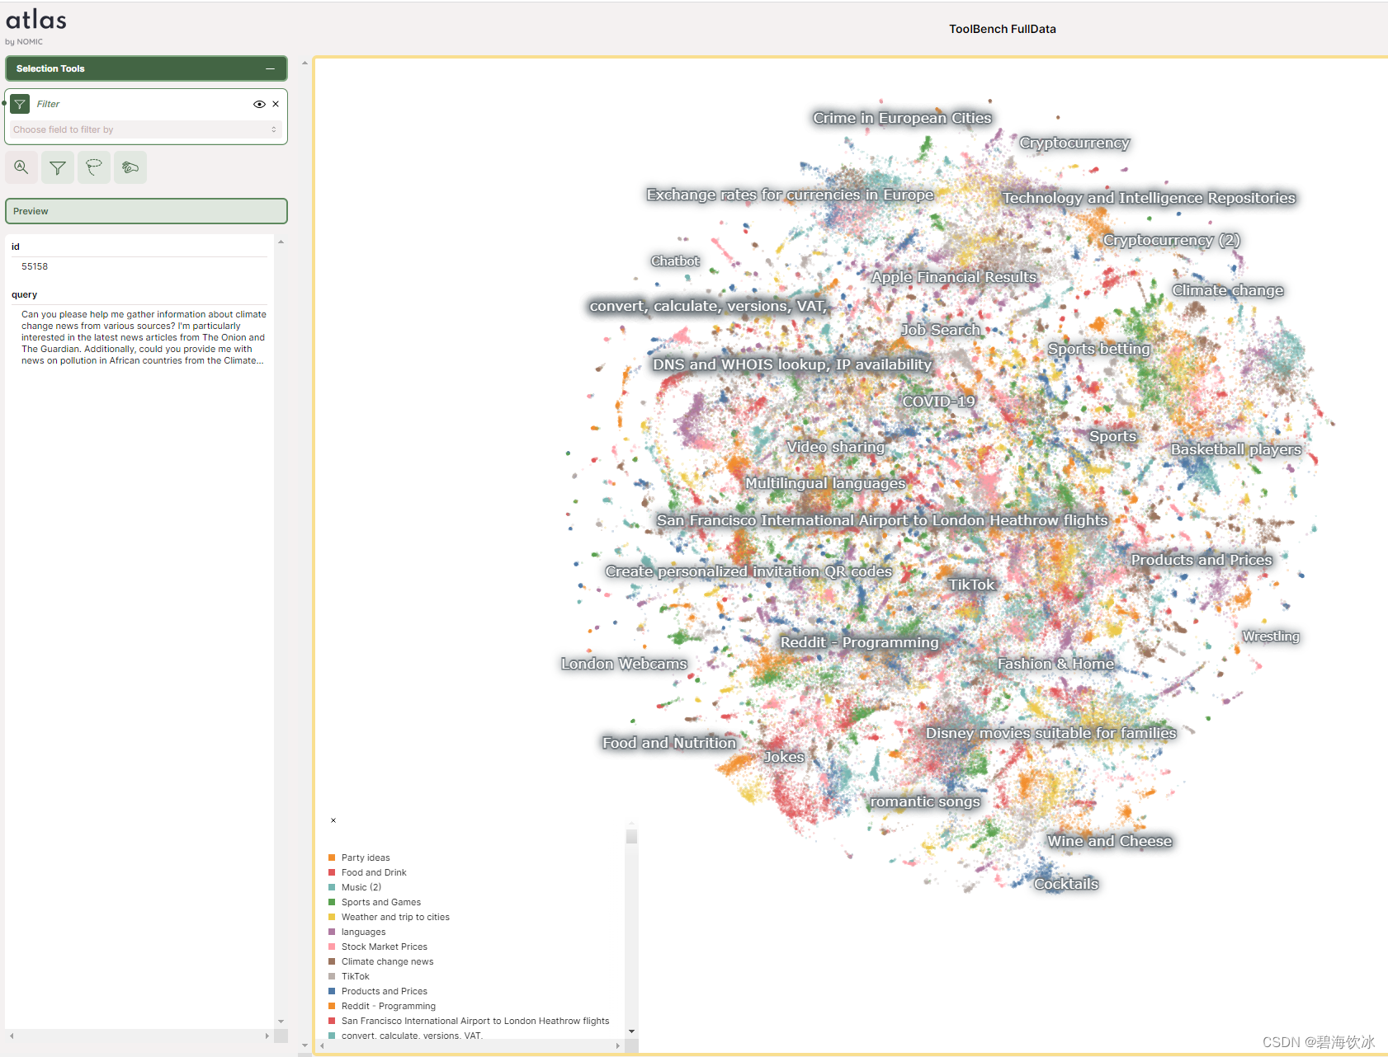1388x1057 pixels.
Task: Click 'Basketball players' map label
Action: [x=1236, y=449]
